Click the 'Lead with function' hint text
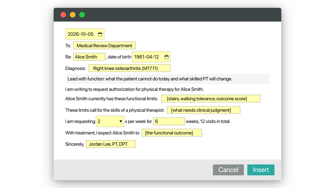The height and width of the screenshot is (188, 335). (x=150, y=79)
